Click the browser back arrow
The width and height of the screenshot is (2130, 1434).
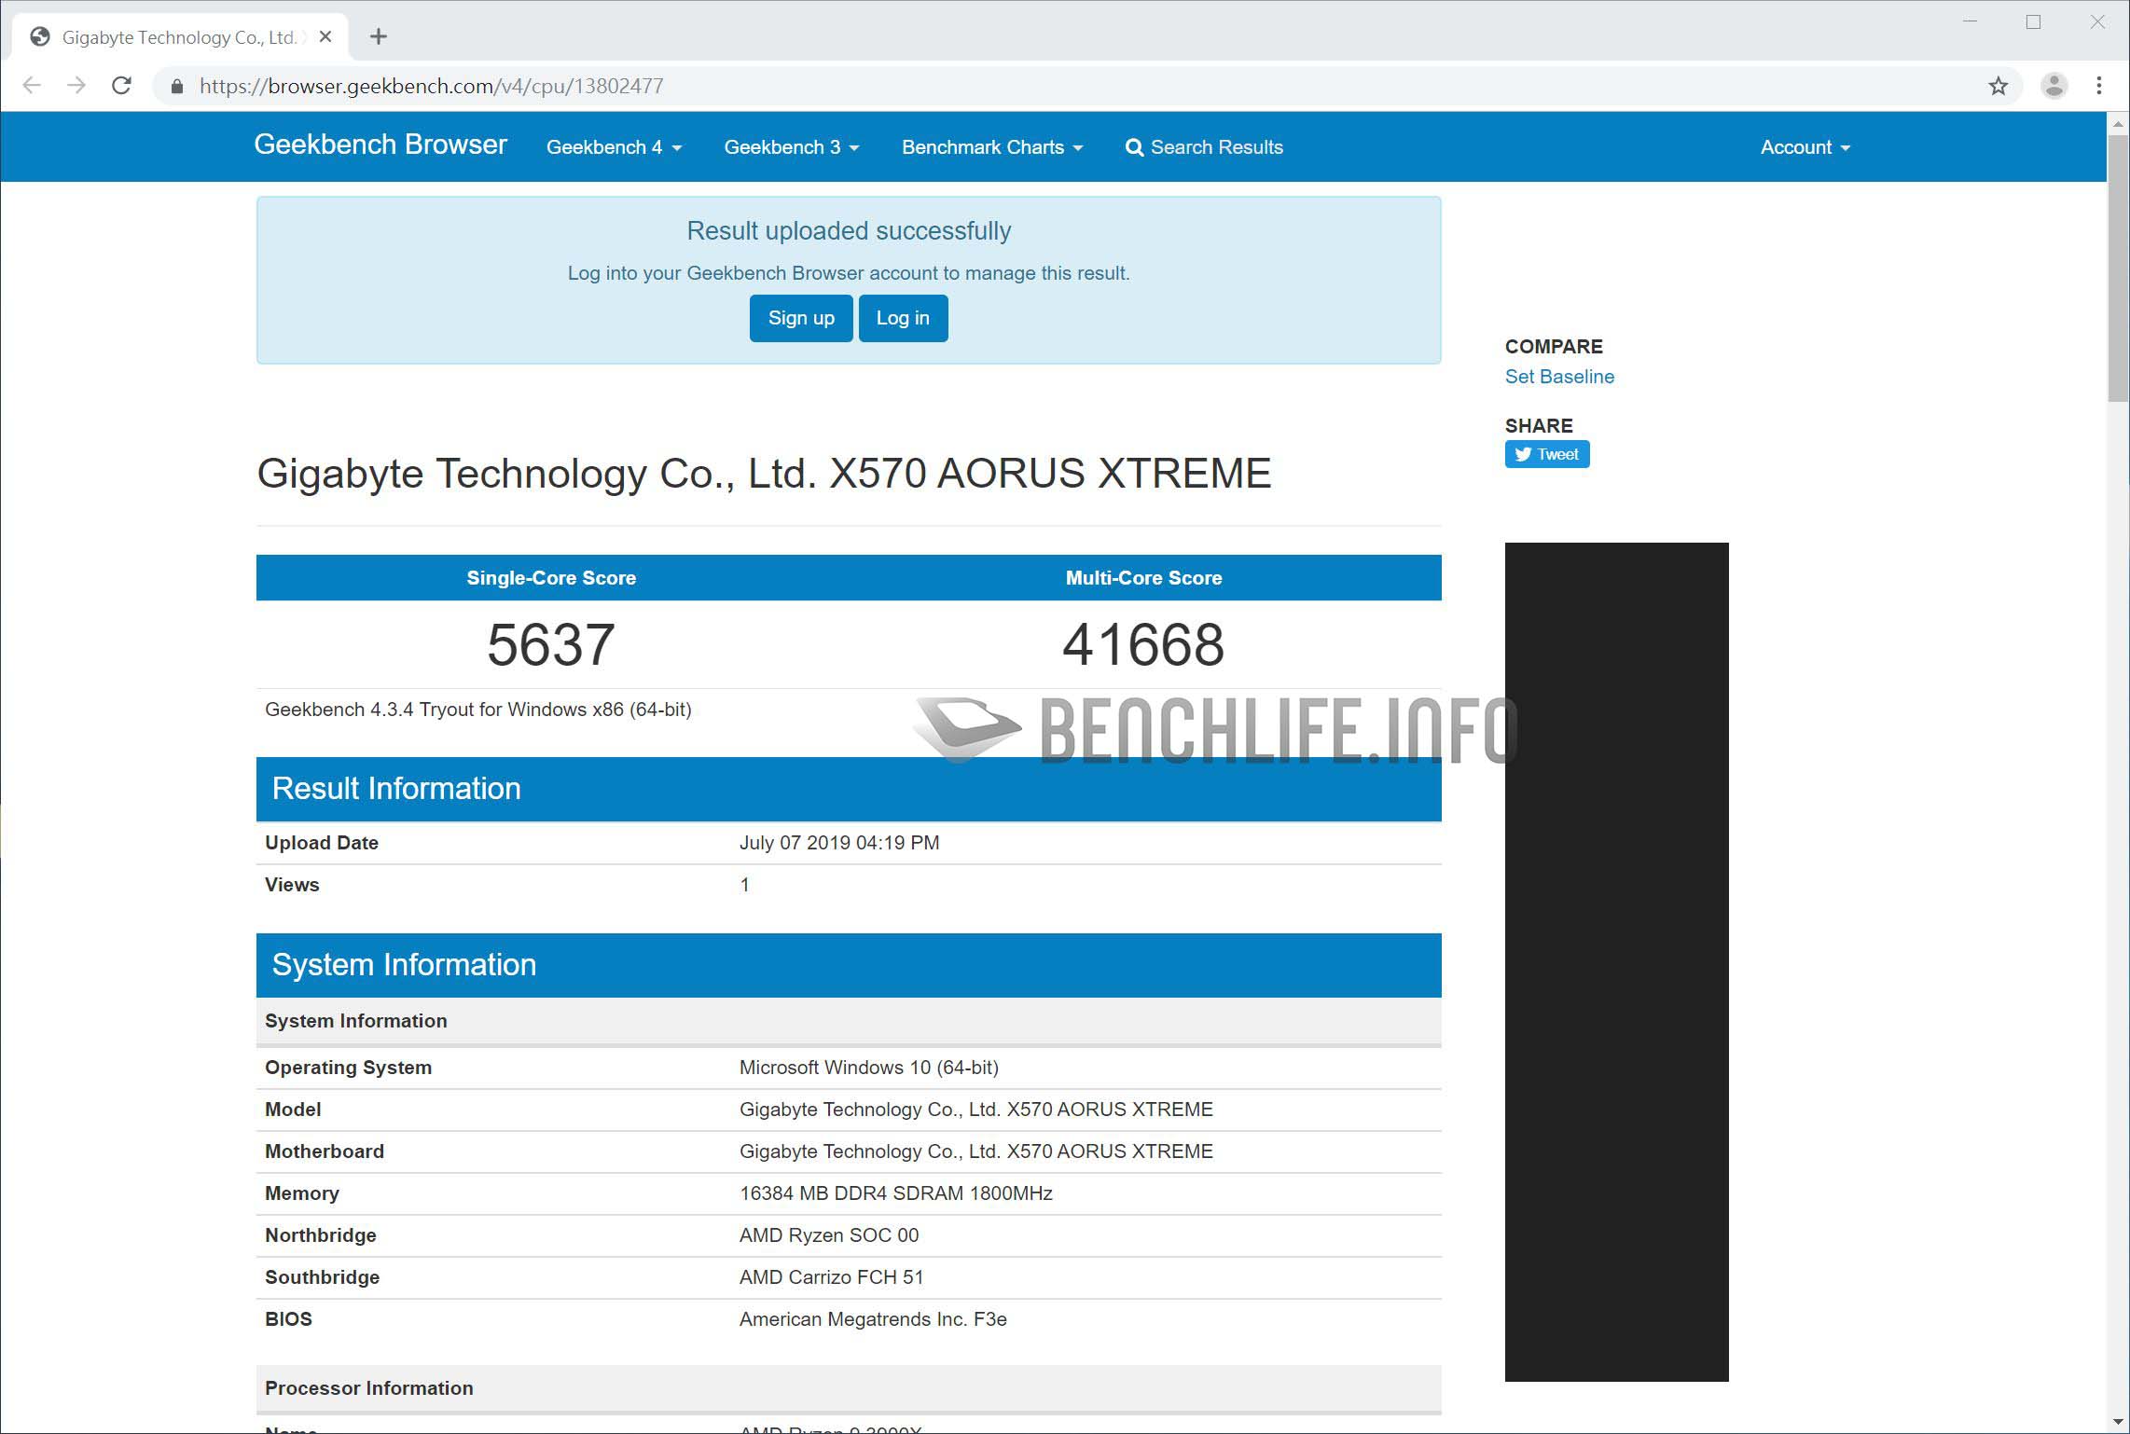point(32,86)
